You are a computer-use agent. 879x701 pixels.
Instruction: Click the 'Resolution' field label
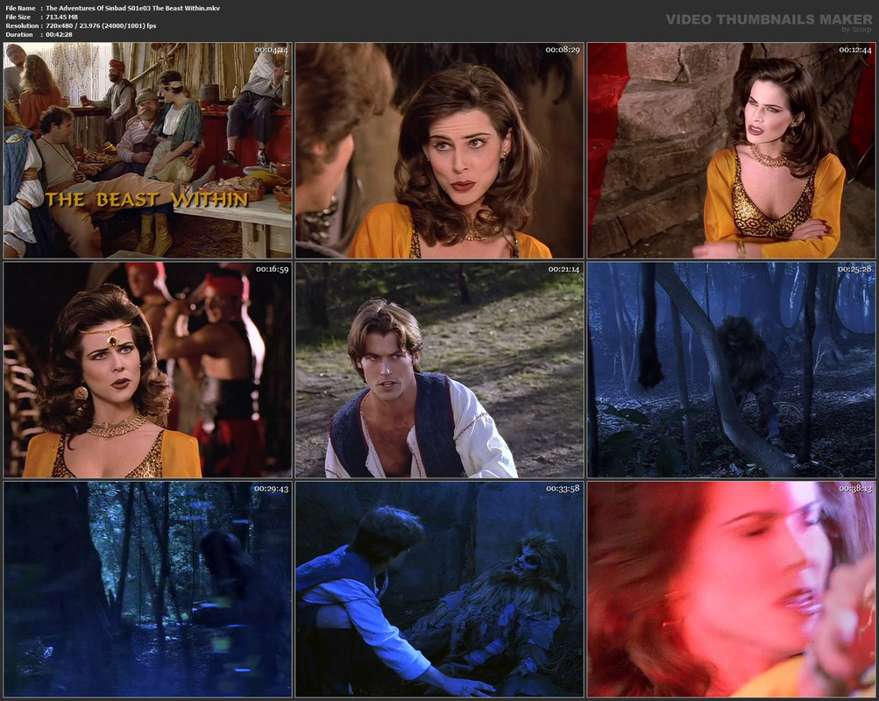(22, 25)
